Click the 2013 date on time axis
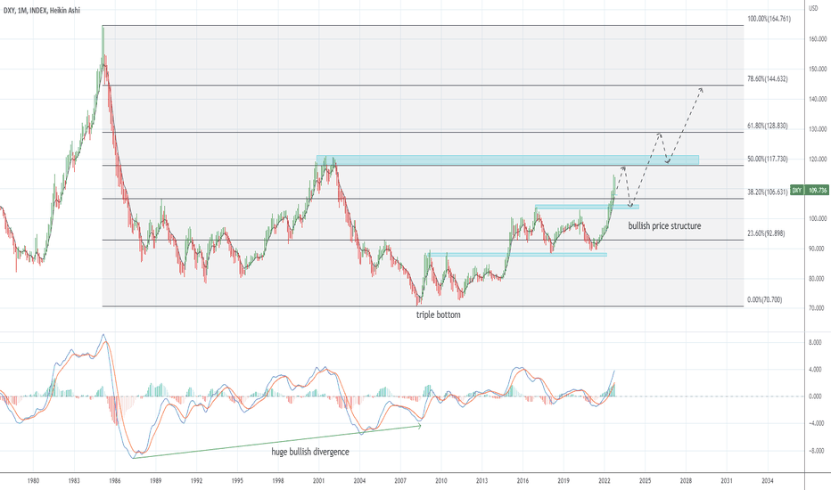This screenshot has height=490, width=831. (481, 481)
